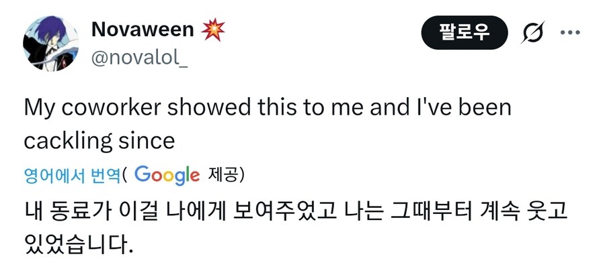Click the "My coworker showed this" tweet line
Screen dimensions: 605x277
[268, 109]
